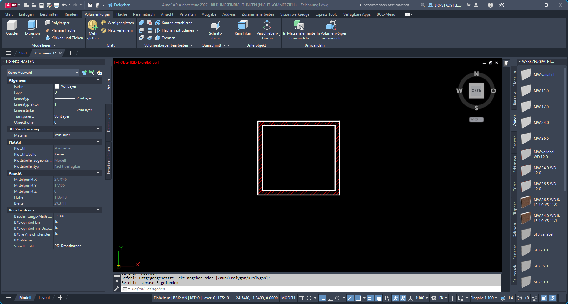Start Klicken und Ziehen tool
Screen dimensions: 568x304
(x=64, y=38)
